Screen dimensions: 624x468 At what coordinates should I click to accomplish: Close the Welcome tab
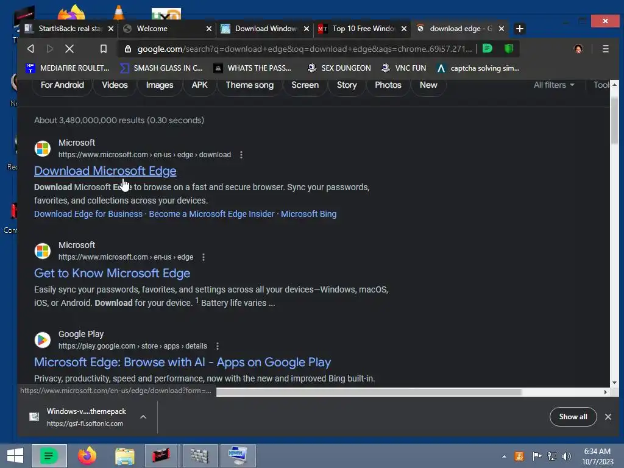coord(209,29)
